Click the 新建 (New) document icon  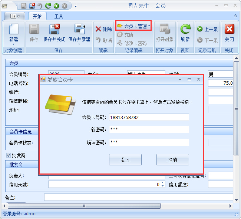point(13,29)
